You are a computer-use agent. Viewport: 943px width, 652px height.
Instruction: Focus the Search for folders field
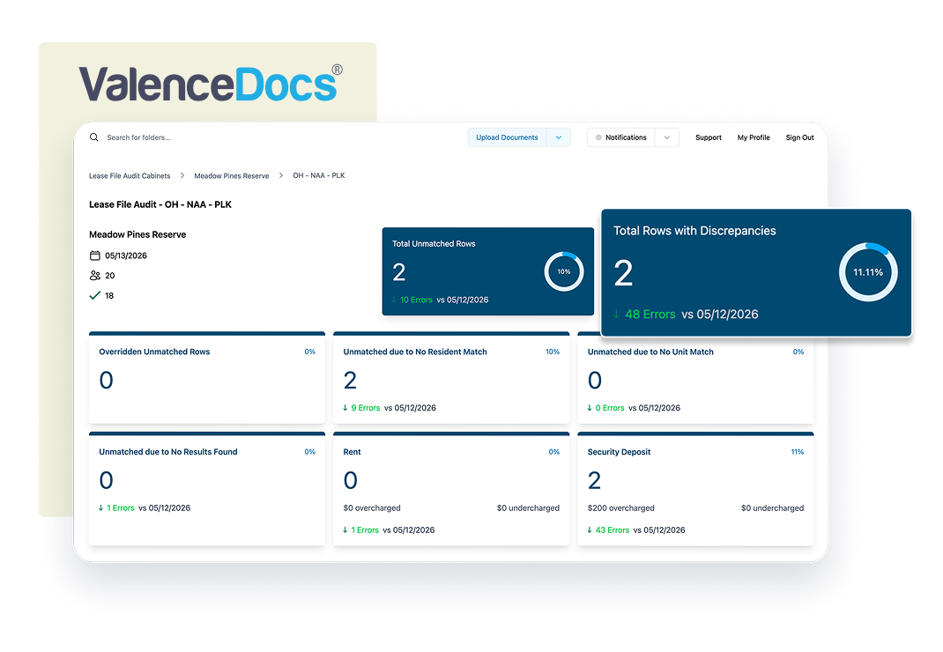pos(139,137)
